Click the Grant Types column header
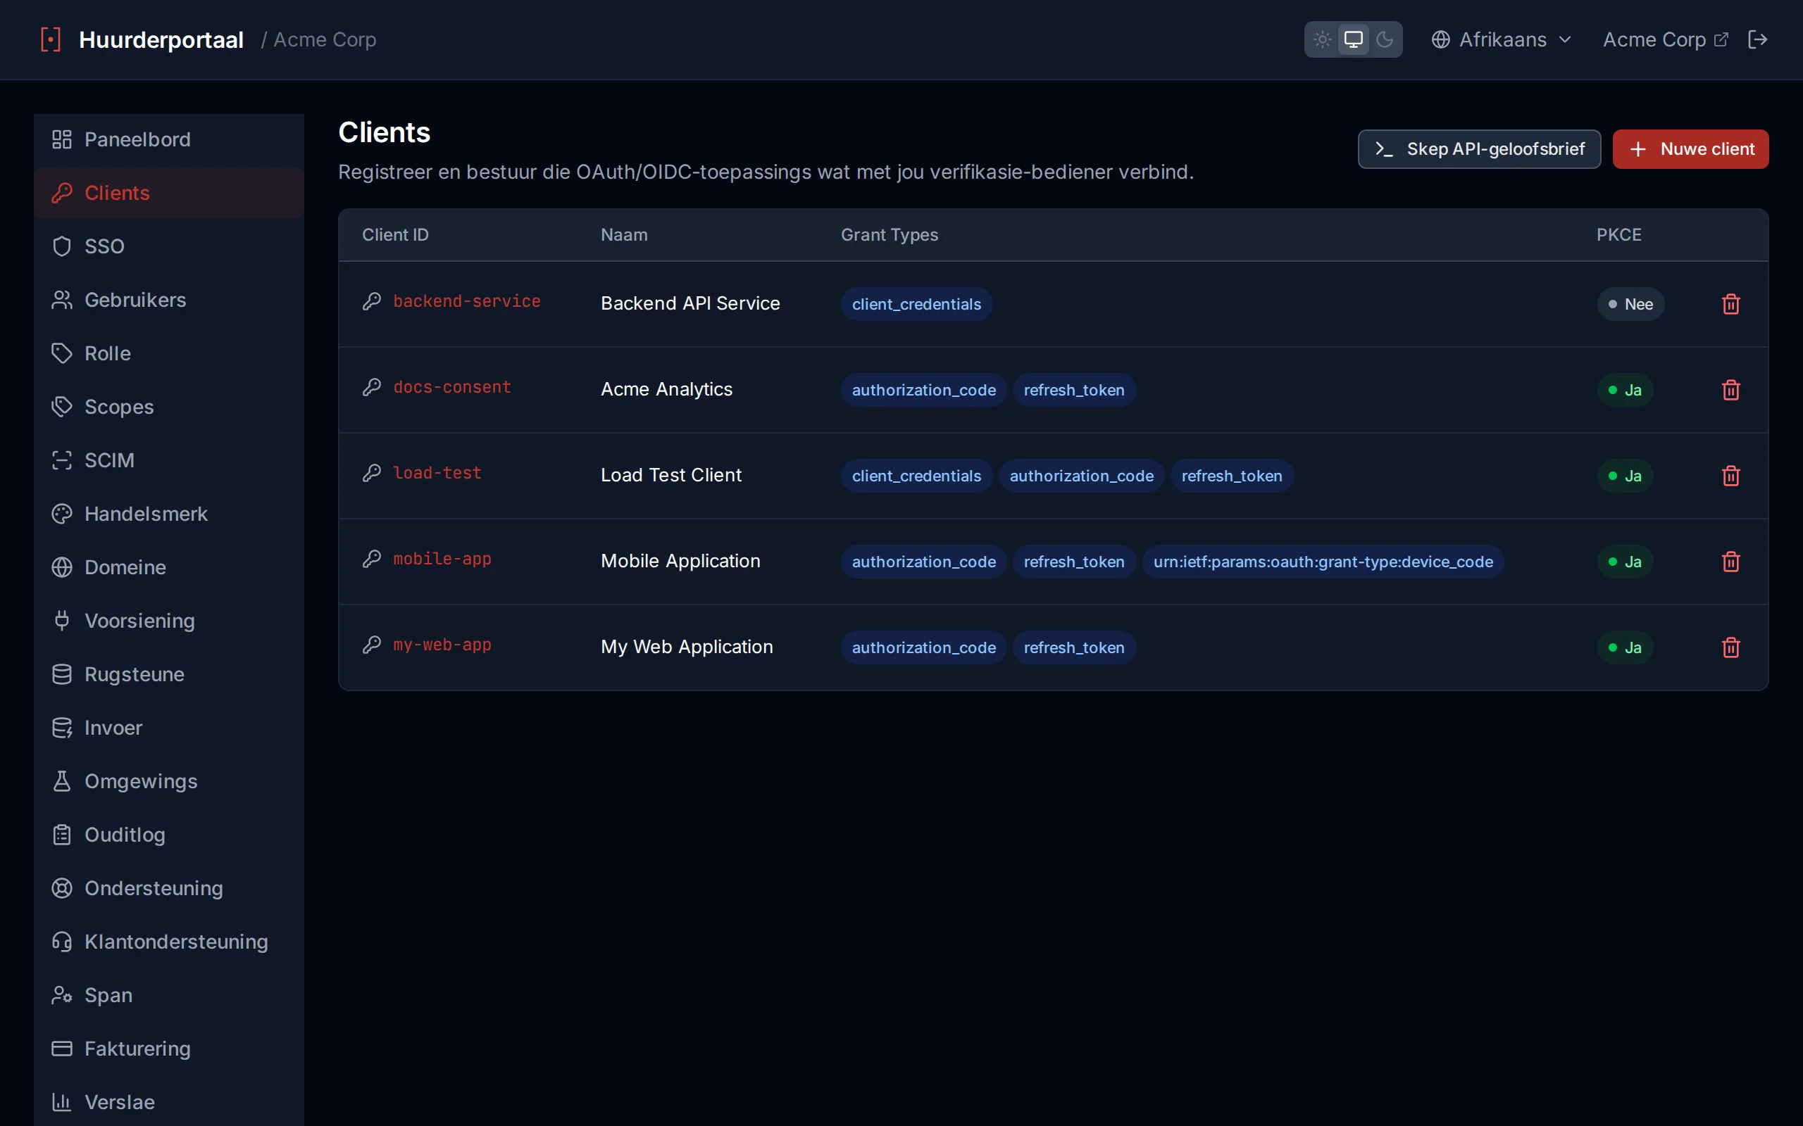The width and height of the screenshot is (1803, 1126). pos(889,234)
